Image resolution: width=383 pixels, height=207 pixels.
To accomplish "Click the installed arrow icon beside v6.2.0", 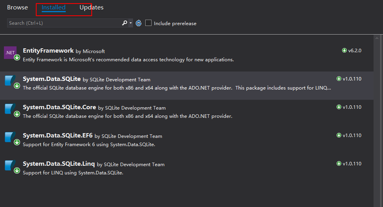I will click(x=344, y=50).
